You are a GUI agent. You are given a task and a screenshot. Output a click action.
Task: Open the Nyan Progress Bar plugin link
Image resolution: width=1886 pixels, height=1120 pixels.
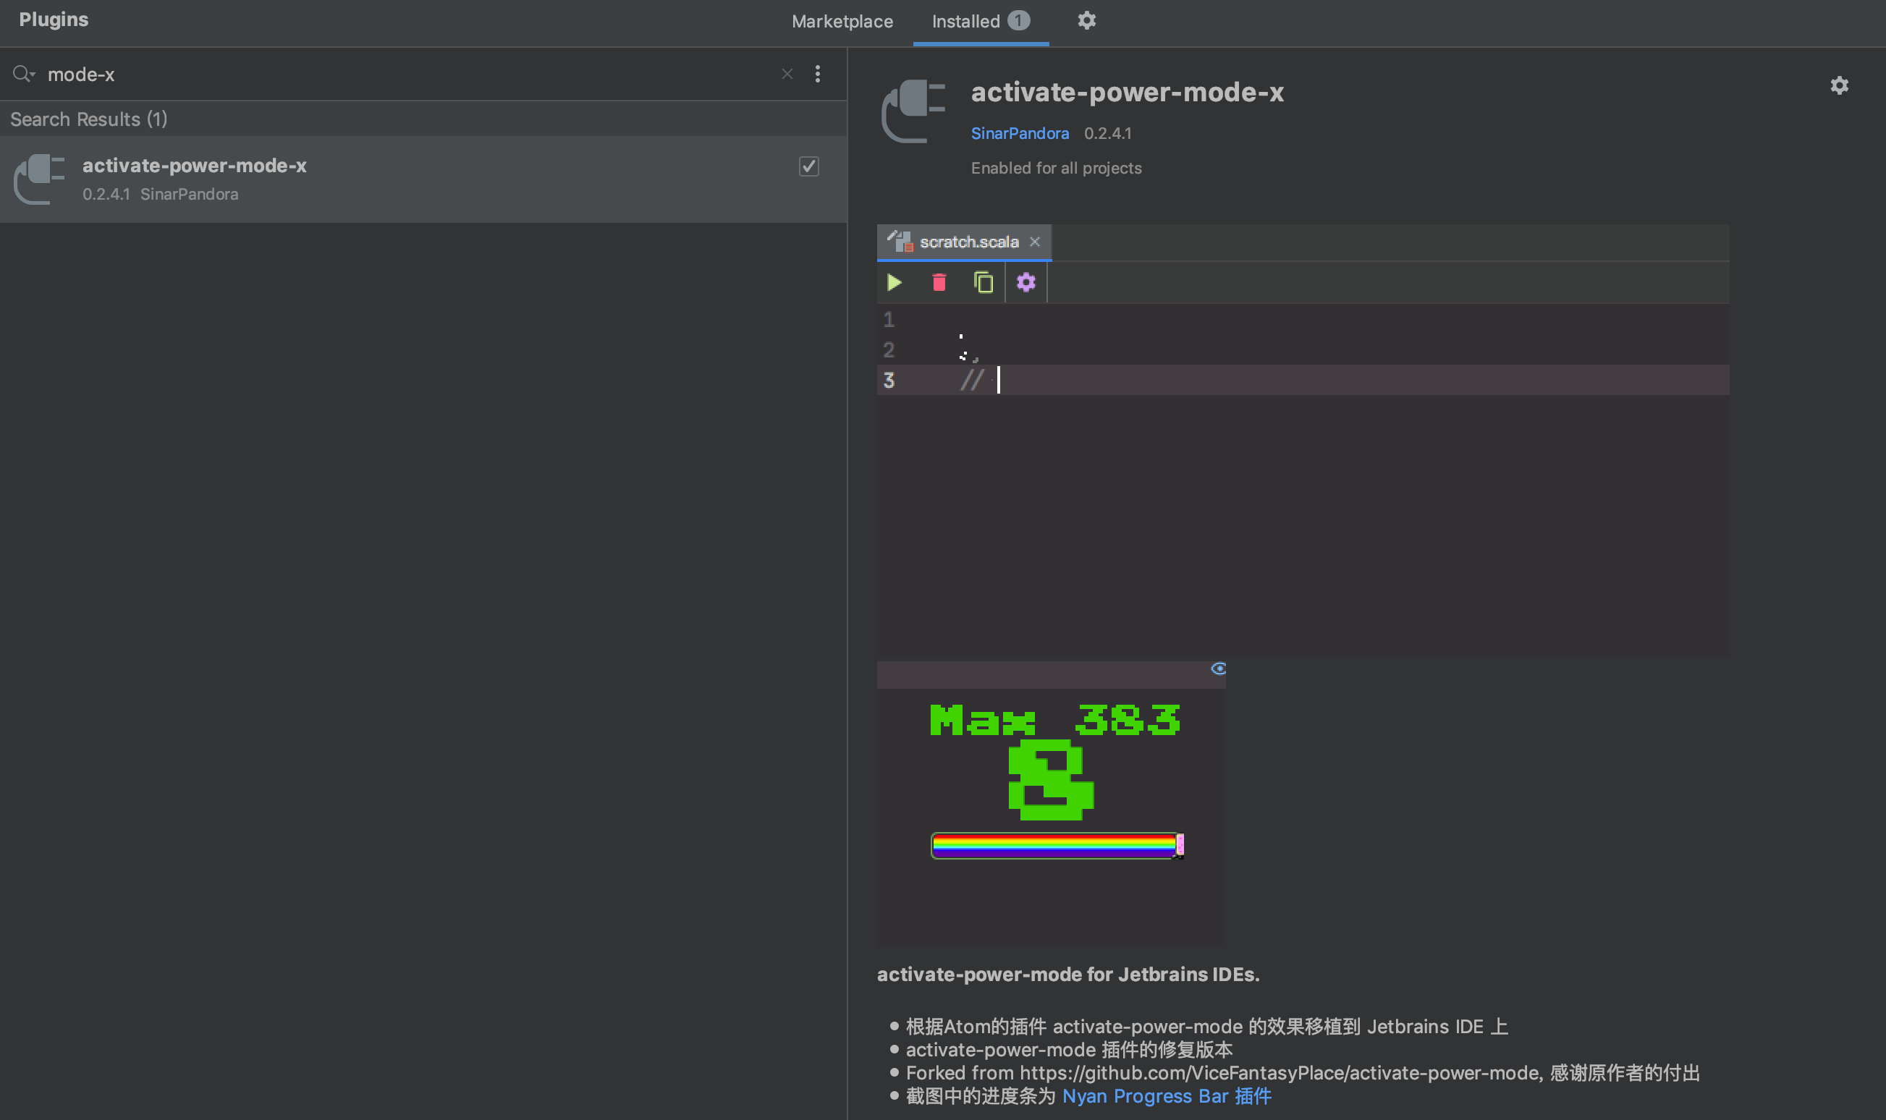point(1166,1096)
